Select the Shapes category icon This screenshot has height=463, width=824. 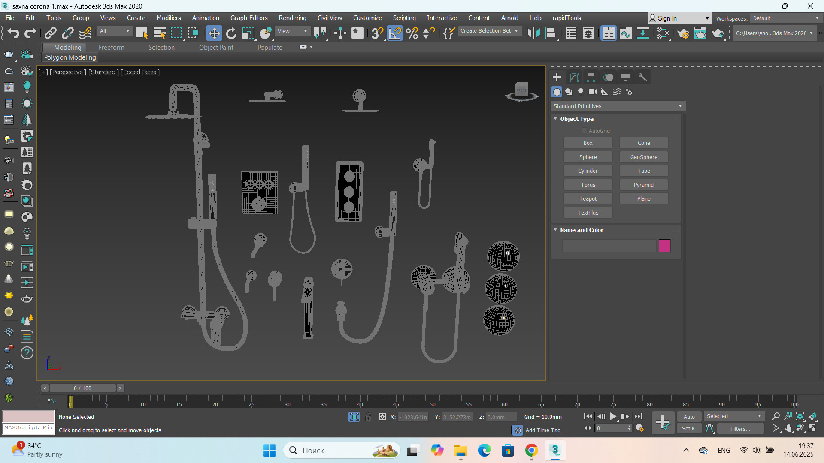(569, 92)
